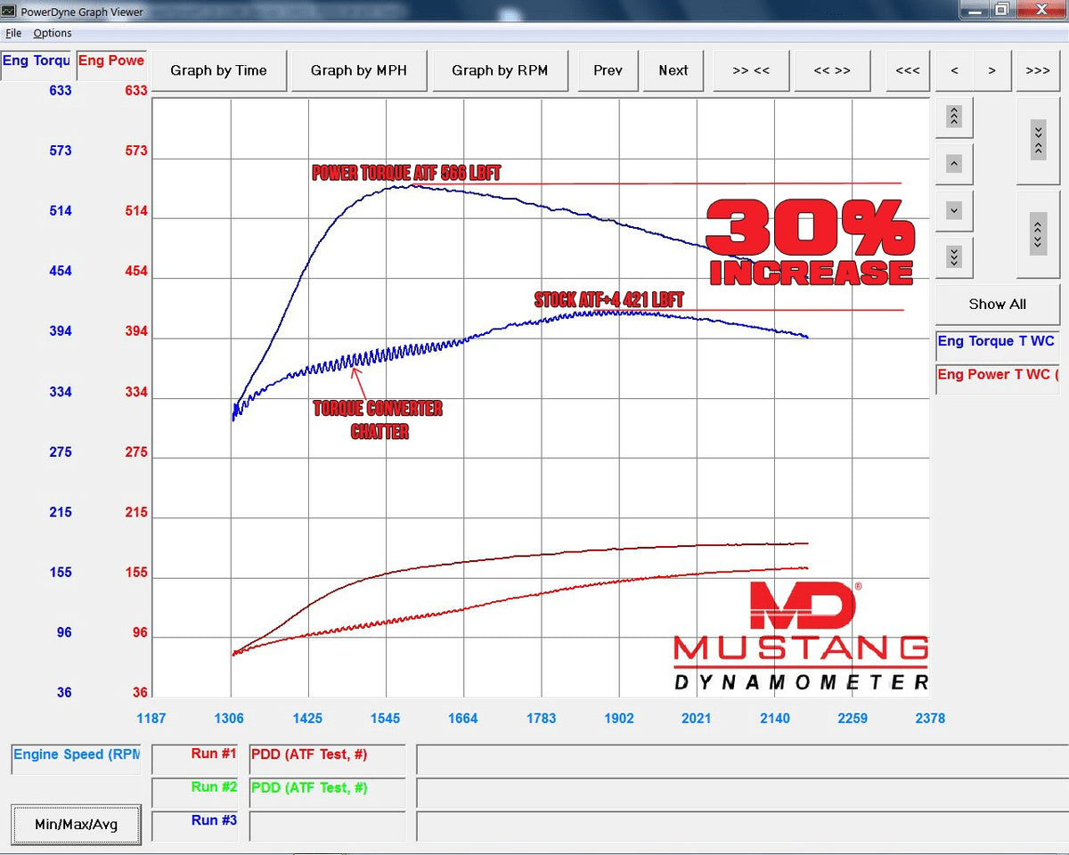Open the File menu
Viewport: 1069px width, 855px height.
[x=13, y=33]
